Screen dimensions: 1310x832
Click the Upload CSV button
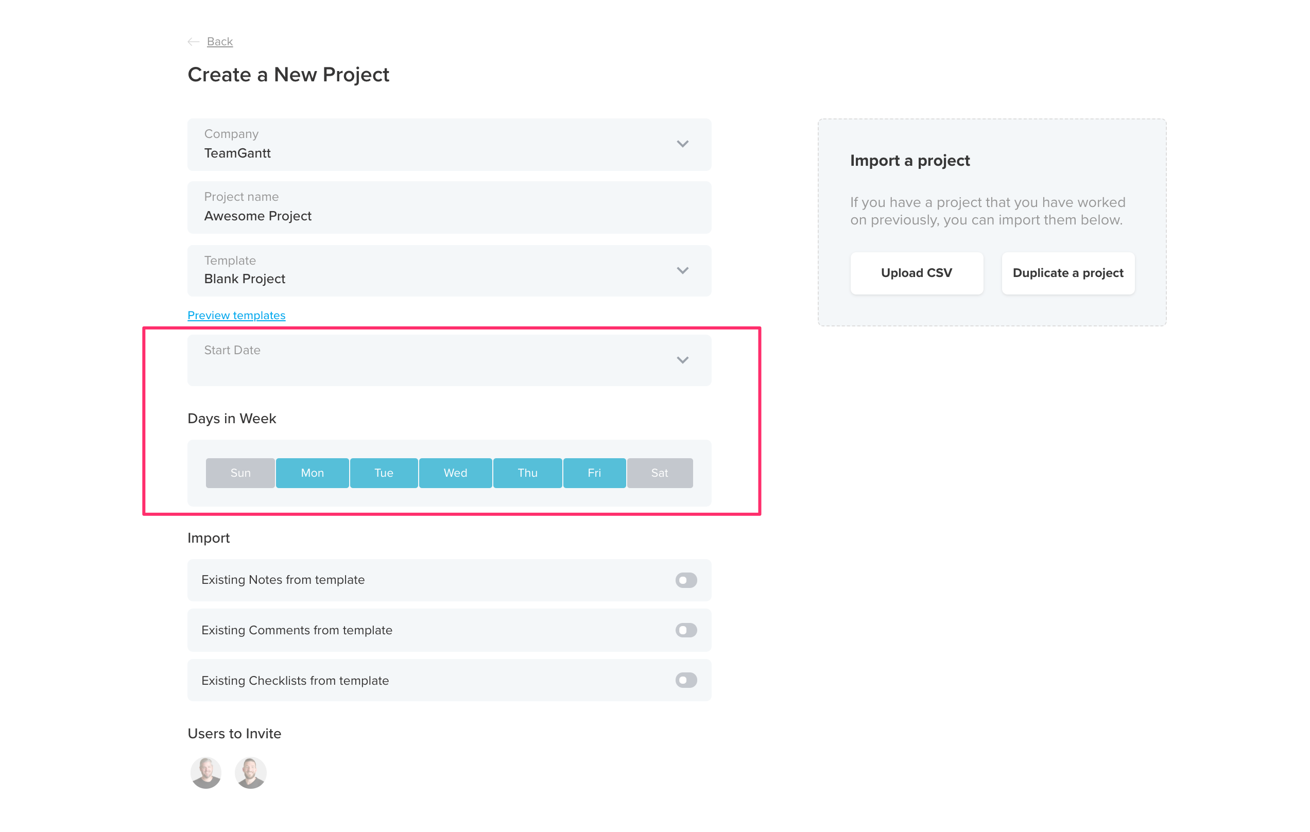[x=917, y=273]
